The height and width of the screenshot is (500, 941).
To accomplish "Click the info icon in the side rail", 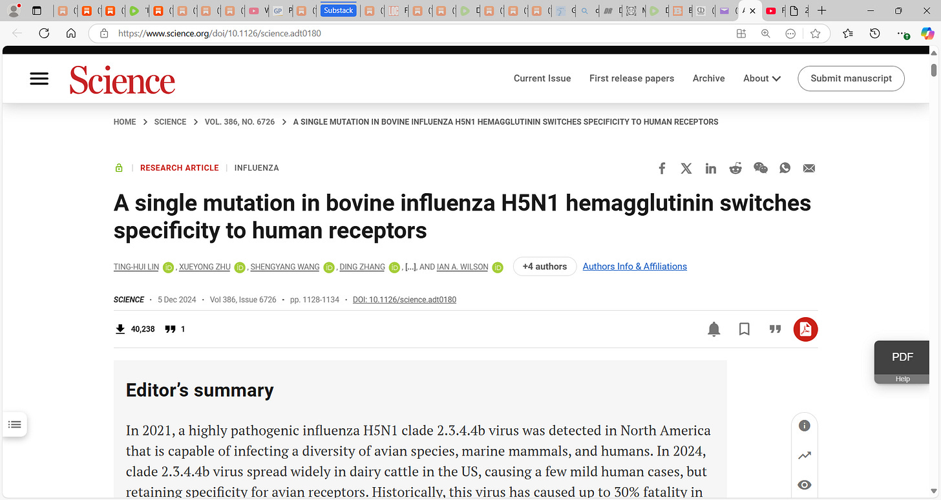I will [x=805, y=426].
